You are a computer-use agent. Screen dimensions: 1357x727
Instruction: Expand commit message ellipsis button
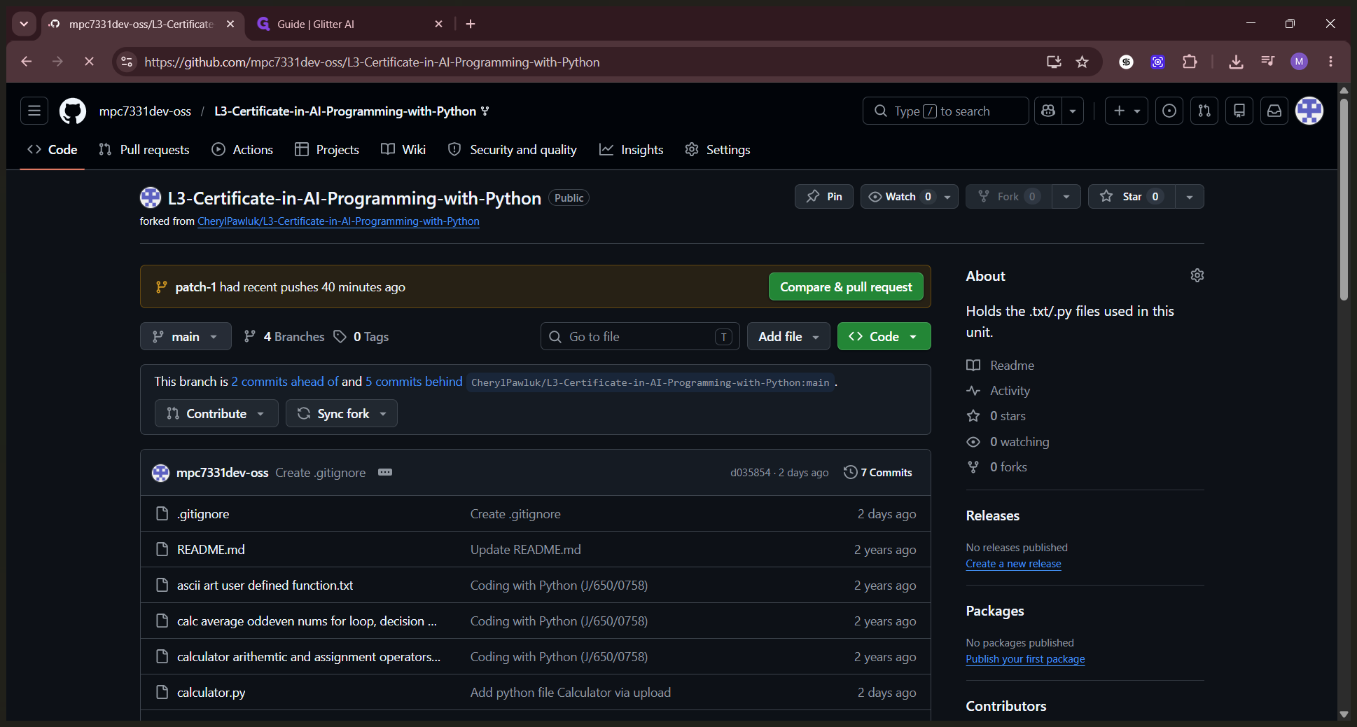tap(385, 472)
